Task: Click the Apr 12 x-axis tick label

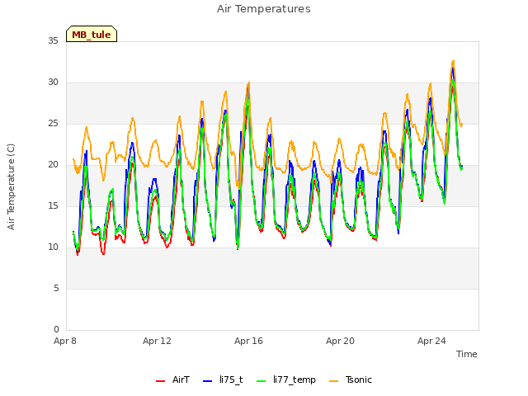Action: coord(157,341)
